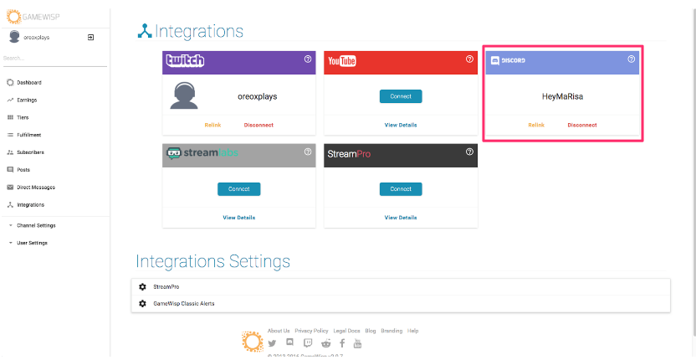Relink the Twitch account
Image resolution: width=696 pixels, height=360 pixels.
212,126
